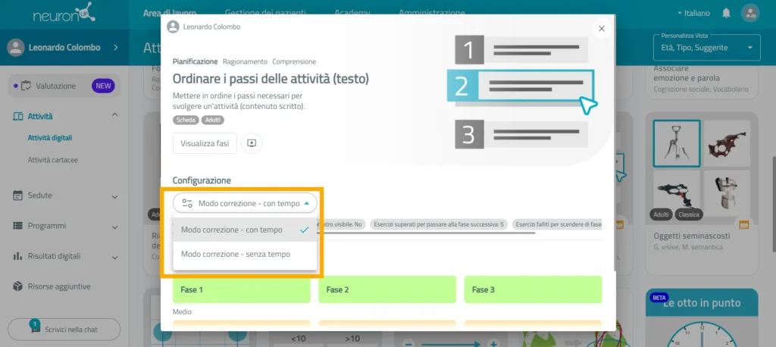Click the dialog vertical scrollbar
Image resolution: width=776 pixels, height=347 pixels.
615,143
